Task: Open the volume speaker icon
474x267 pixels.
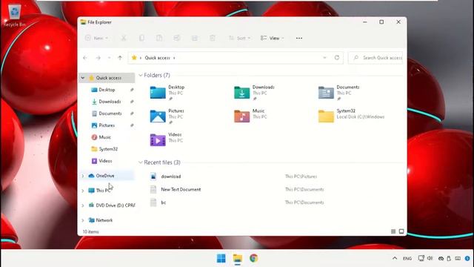Action: click(x=430, y=258)
